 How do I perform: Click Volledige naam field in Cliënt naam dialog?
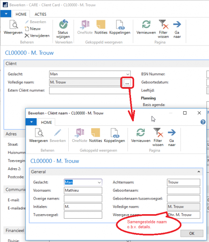click(184, 207)
